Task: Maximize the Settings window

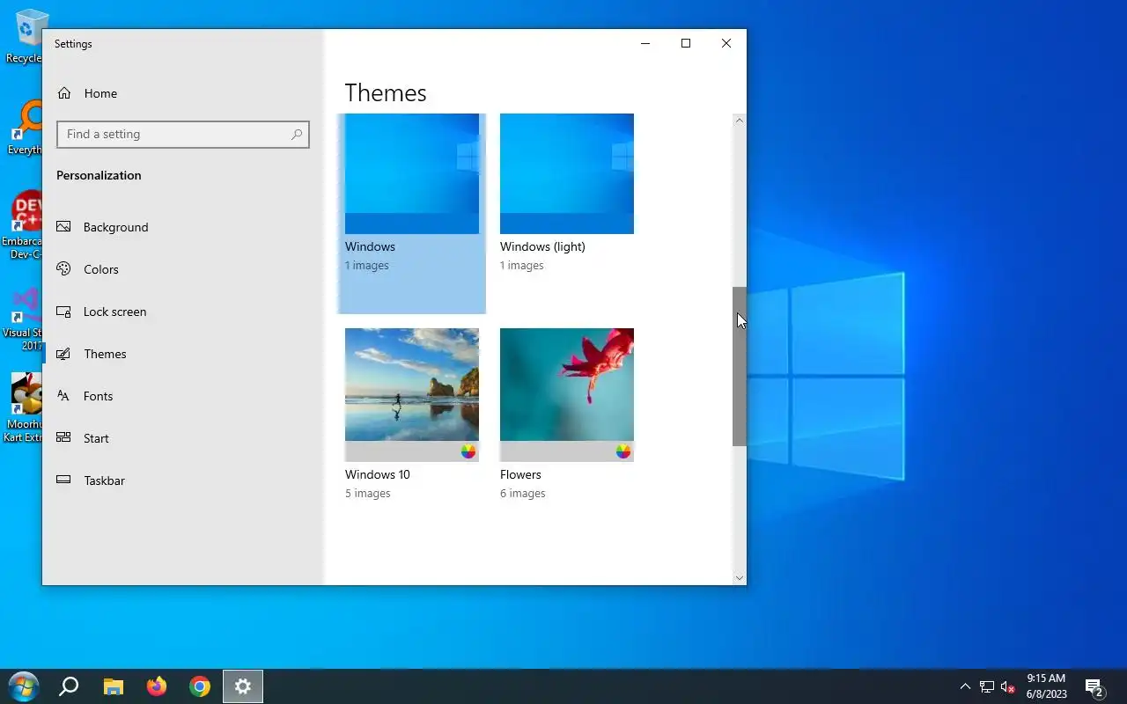Action: tap(686, 43)
